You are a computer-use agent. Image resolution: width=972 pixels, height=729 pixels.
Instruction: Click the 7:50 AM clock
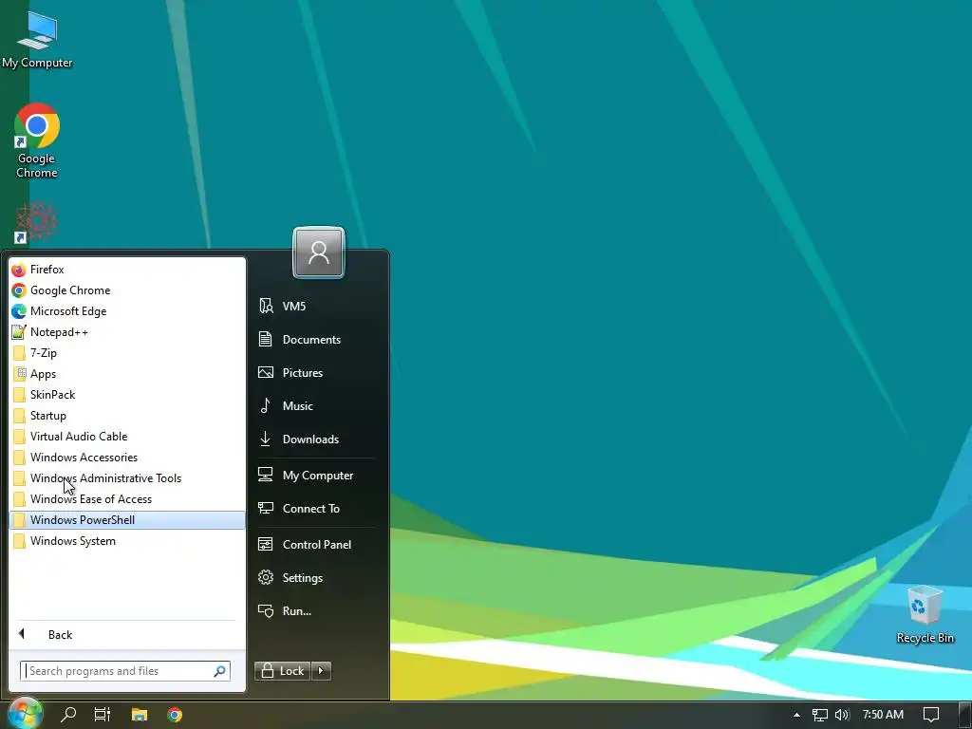[883, 715]
